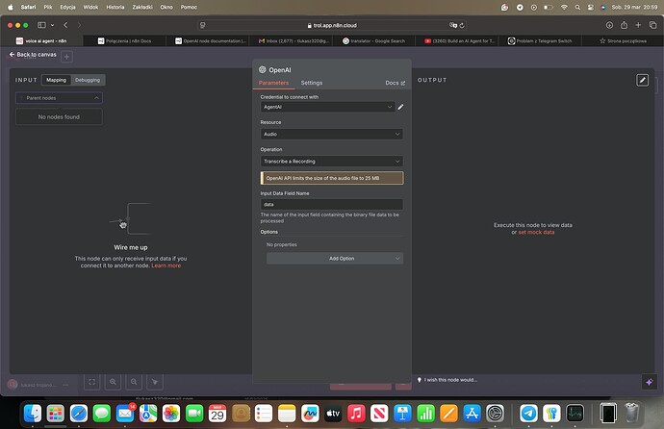Expand the Parent nodes selector
The width and height of the screenshot is (664, 429).
click(x=59, y=98)
